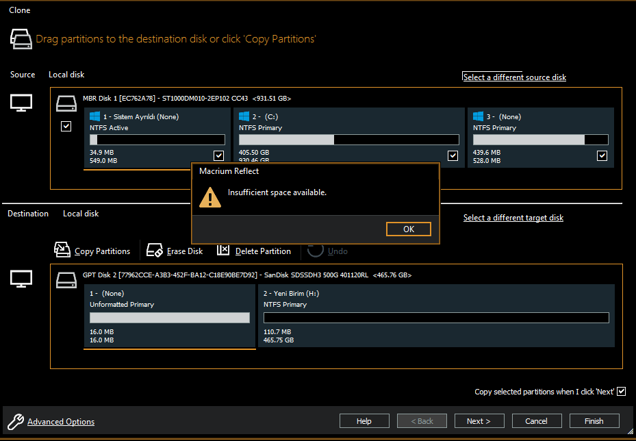This screenshot has width=636, height=441.
Task: Click the window resize grip
Action: coord(630,431)
